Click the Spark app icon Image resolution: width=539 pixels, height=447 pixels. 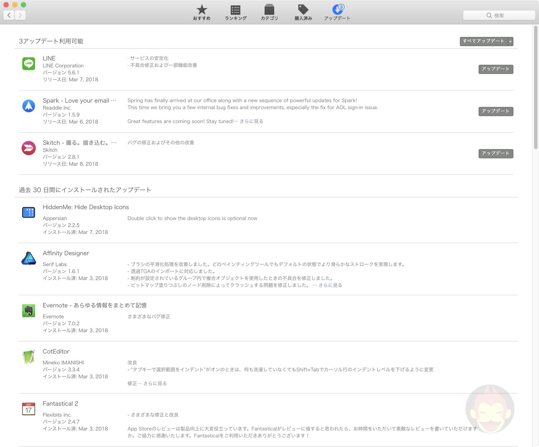tap(29, 106)
